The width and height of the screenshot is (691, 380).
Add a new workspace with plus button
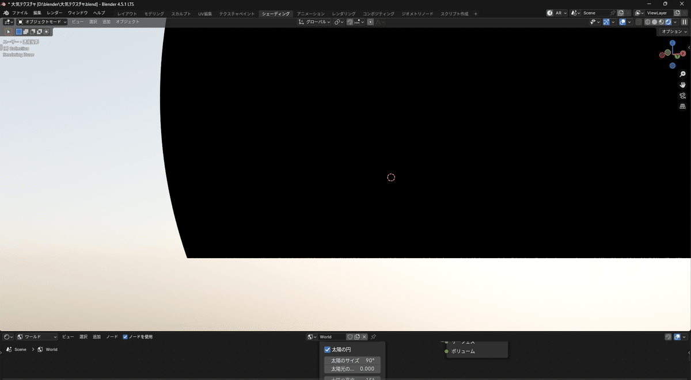(476, 13)
